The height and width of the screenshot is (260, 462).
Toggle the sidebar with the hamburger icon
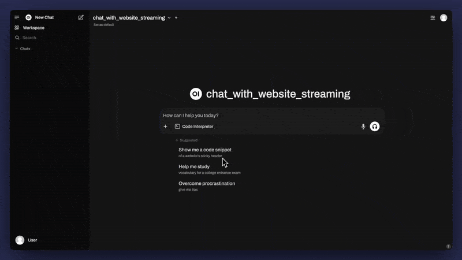pos(17,18)
